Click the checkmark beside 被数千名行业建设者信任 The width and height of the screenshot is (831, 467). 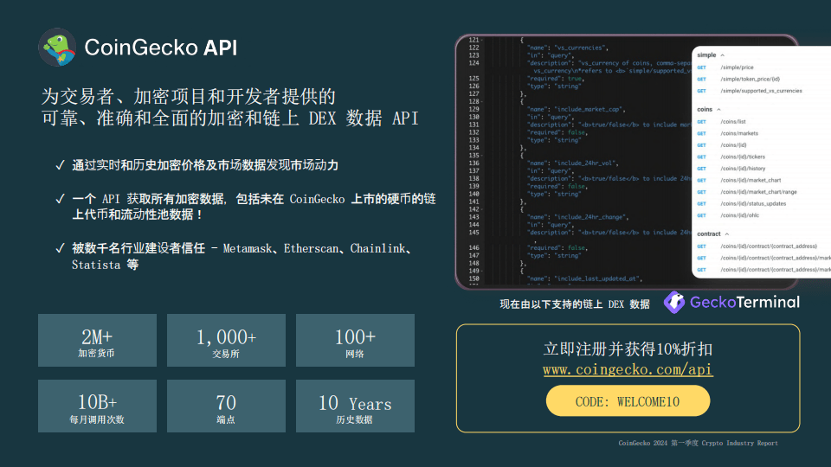[x=61, y=248]
